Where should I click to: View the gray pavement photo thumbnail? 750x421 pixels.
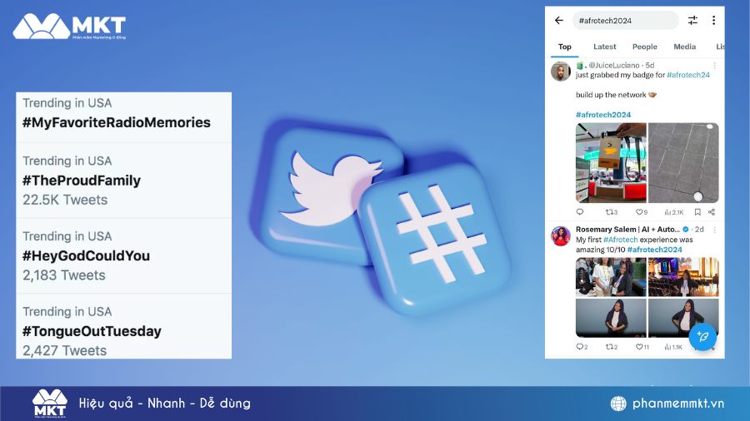pyautogui.click(x=683, y=163)
